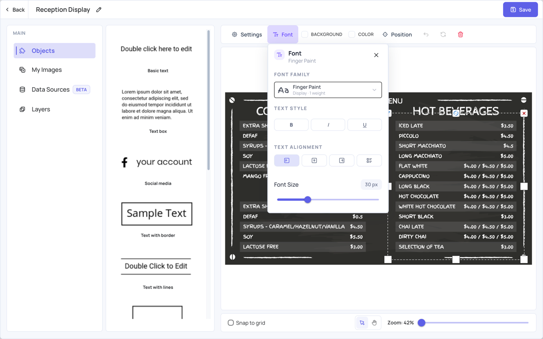
Task: Open the Finger Paint font family dropdown
Action: (328, 89)
